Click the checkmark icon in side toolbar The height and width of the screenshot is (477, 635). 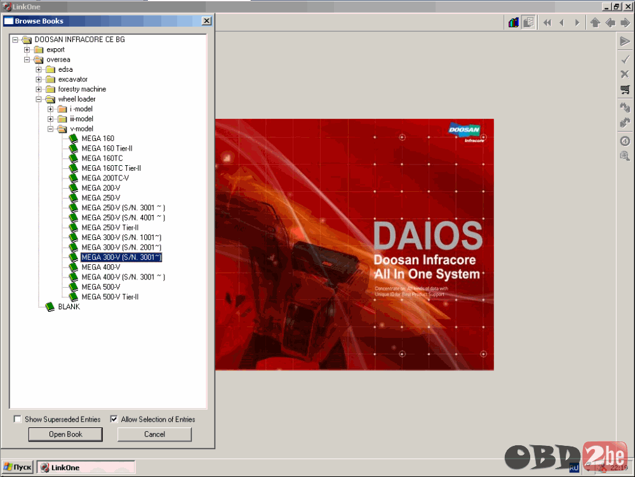click(x=625, y=60)
